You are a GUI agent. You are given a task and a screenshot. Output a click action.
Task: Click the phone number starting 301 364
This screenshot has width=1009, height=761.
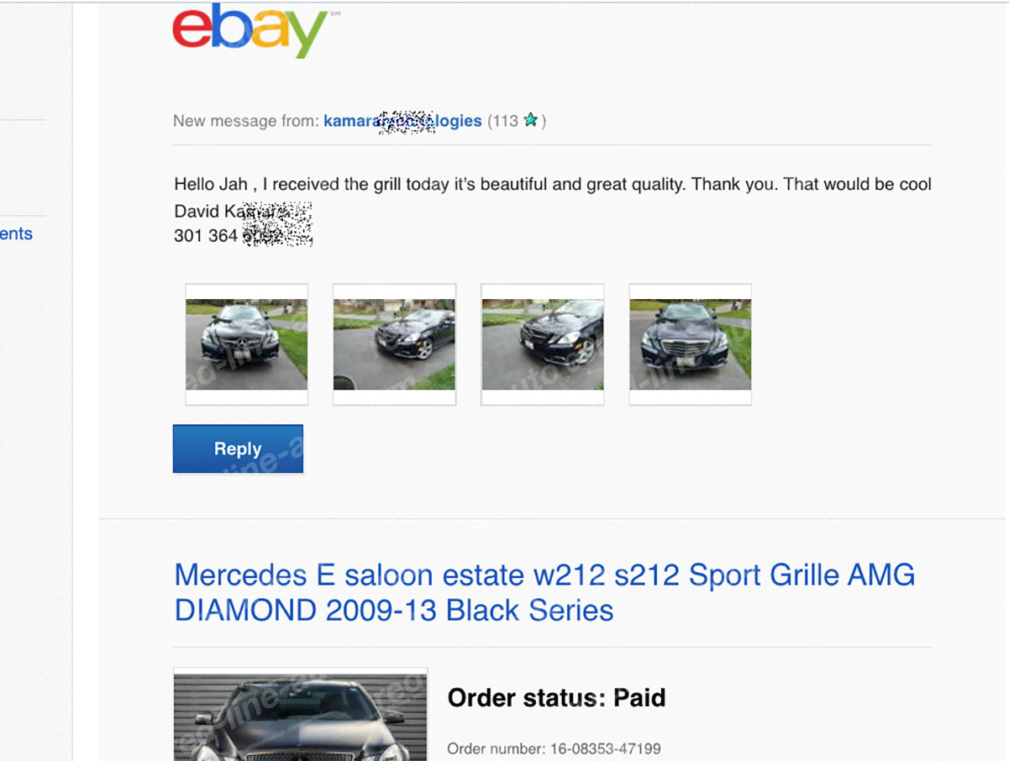[x=243, y=236]
